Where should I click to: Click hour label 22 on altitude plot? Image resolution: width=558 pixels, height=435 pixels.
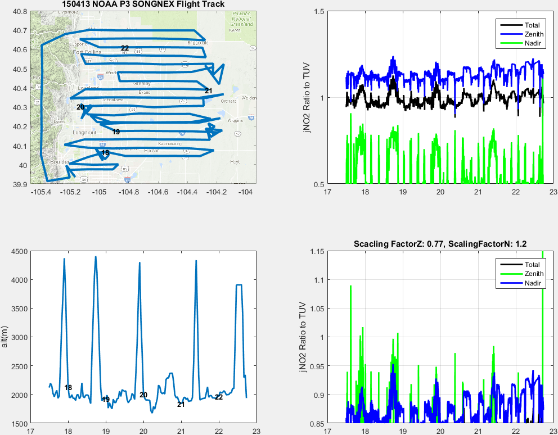(219, 397)
